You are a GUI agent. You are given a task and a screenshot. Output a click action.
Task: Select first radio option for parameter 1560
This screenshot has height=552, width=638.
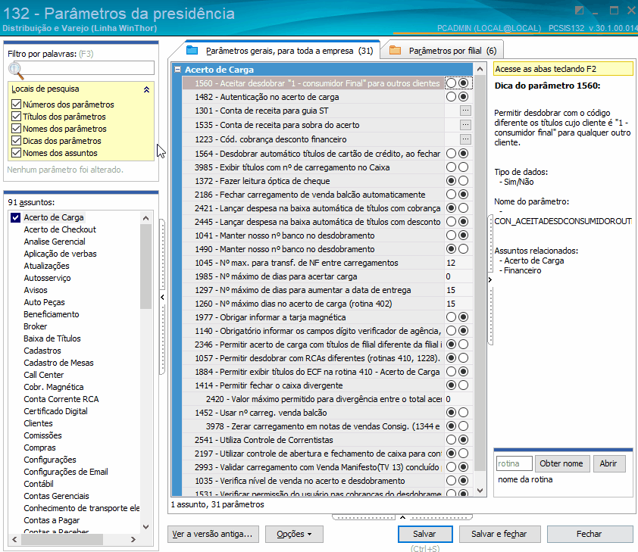point(452,83)
